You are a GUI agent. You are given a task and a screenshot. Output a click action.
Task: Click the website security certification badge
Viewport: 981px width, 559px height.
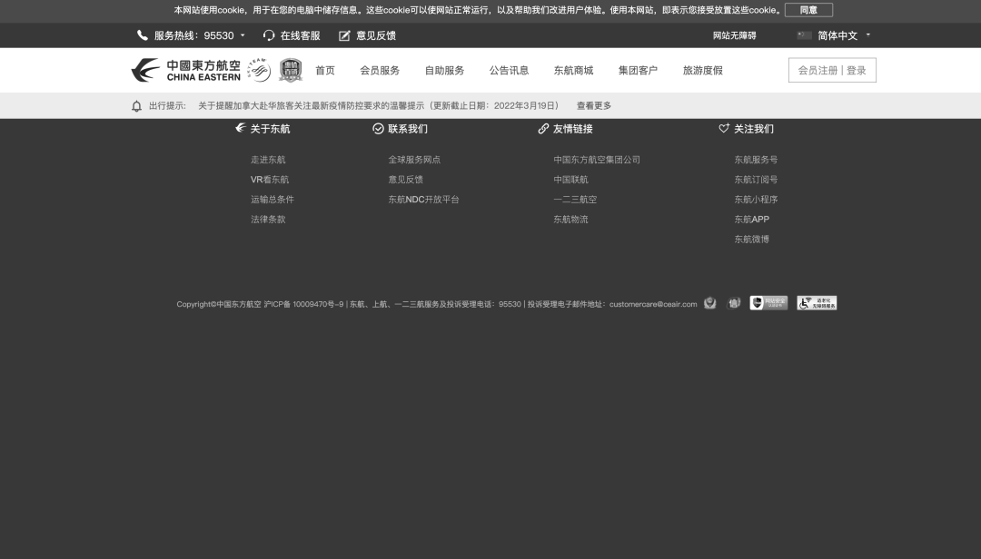pyautogui.click(x=768, y=303)
